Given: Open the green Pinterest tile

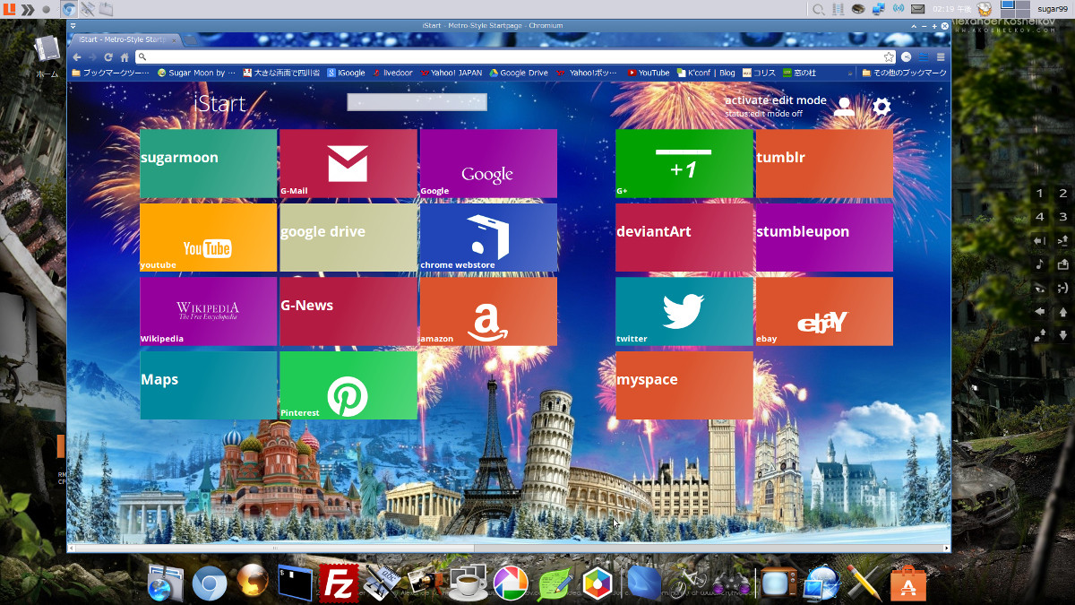Looking at the screenshot, I should (x=348, y=385).
